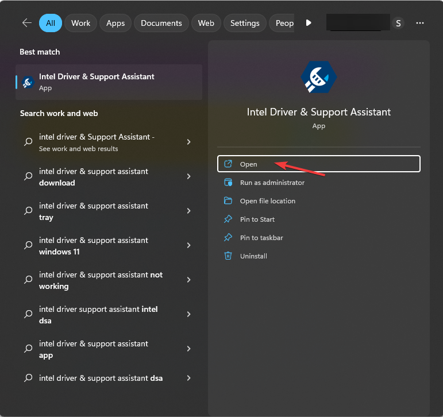
Task: Switch to the Settings filter tab
Action: (x=245, y=23)
